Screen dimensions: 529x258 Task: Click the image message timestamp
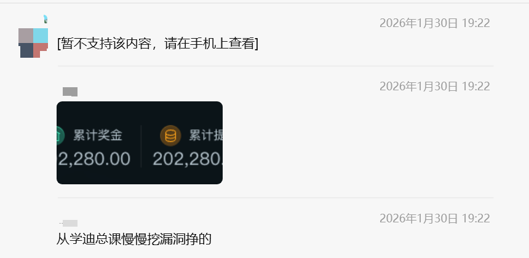[434, 87]
